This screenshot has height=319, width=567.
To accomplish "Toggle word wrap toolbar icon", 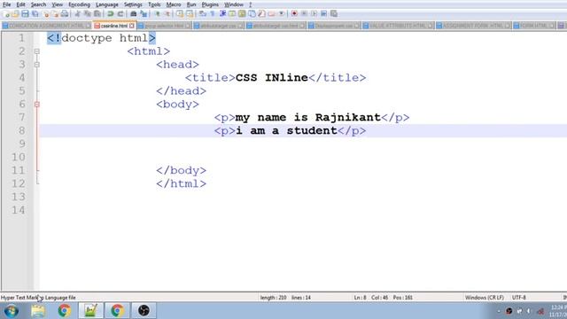I will point(203,14).
